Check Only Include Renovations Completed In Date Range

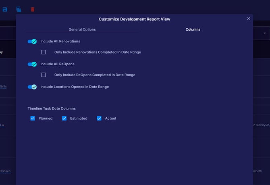coord(44,52)
